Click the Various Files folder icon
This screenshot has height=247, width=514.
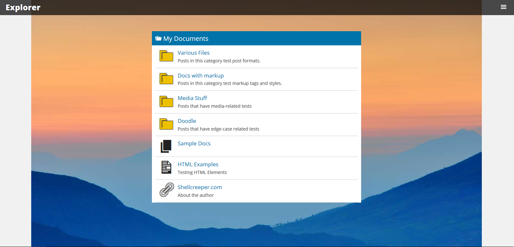[166, 56]
